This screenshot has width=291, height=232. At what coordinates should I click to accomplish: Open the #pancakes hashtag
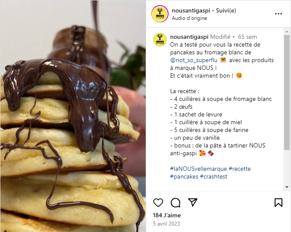pos(184,176)
